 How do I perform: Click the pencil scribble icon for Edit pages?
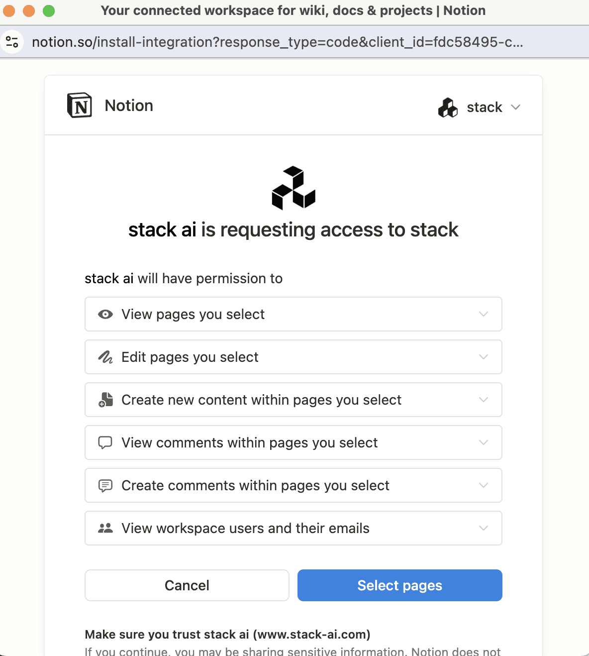tap(105, 357)
